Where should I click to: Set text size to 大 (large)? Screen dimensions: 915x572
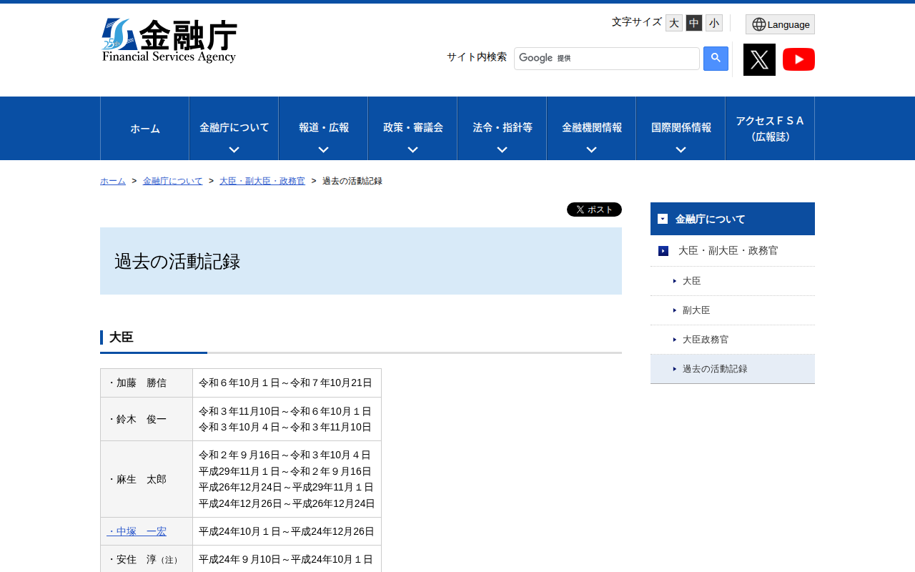tap(673, 23)
